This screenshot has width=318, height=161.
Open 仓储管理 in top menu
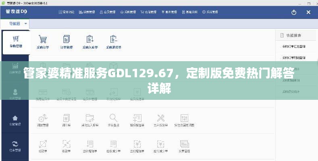[148, 12]
